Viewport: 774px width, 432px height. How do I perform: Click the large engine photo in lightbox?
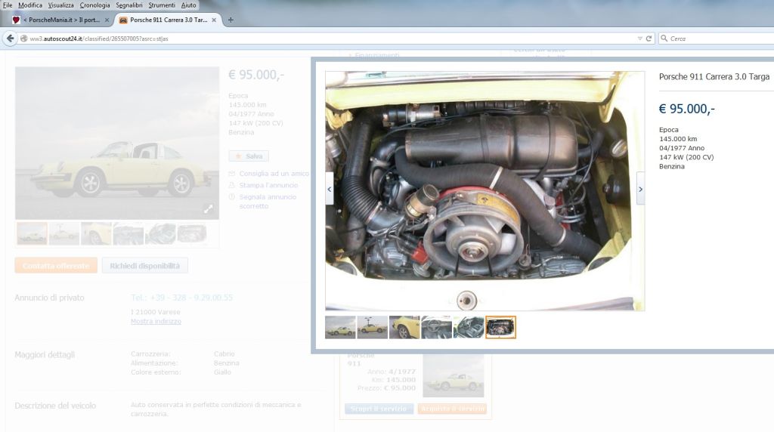485,191
